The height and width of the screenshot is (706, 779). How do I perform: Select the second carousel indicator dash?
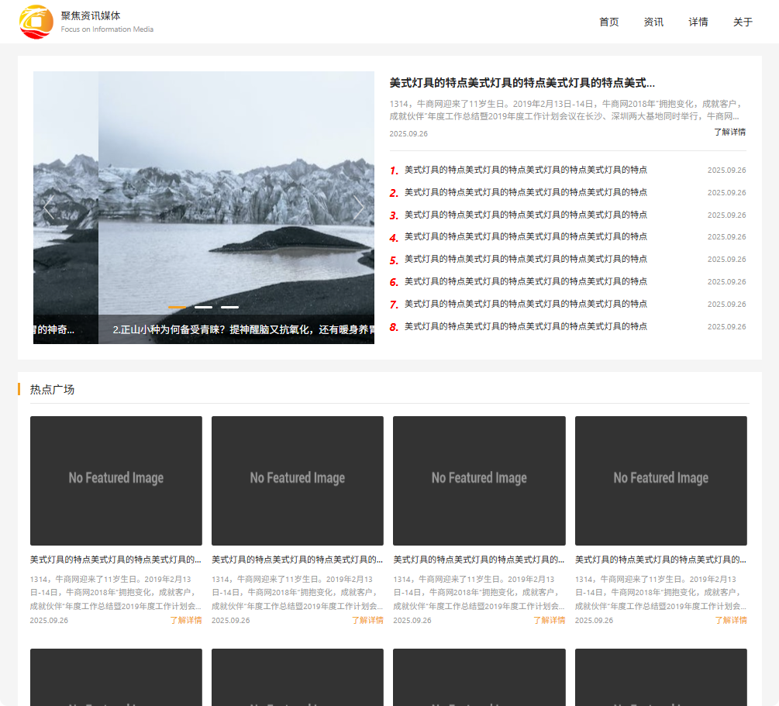click(x=203, y=307)
